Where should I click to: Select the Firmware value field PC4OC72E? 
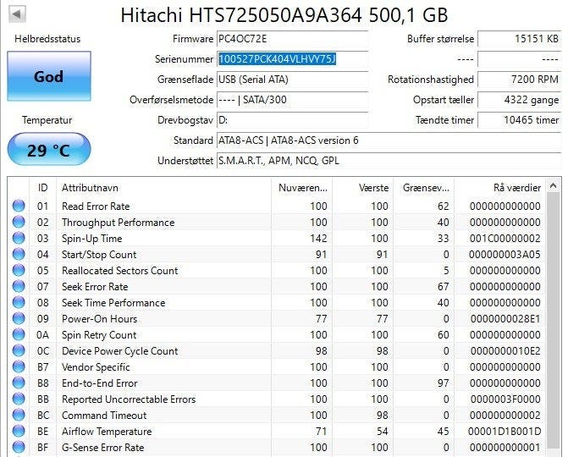click(x=292, y=39)
